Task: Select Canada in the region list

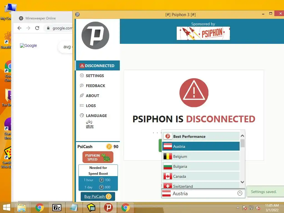Action: [x=201, y=176]
